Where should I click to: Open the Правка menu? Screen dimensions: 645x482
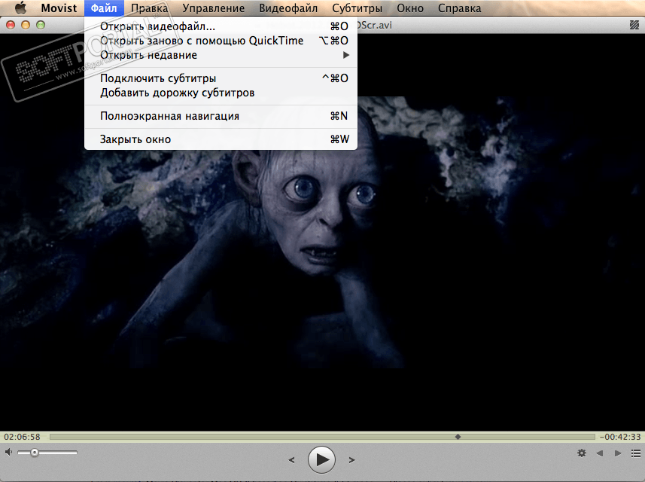coord(149,8)
